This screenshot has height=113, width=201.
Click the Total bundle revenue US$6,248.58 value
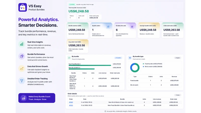pyautogui.click(x=79, y=11)
